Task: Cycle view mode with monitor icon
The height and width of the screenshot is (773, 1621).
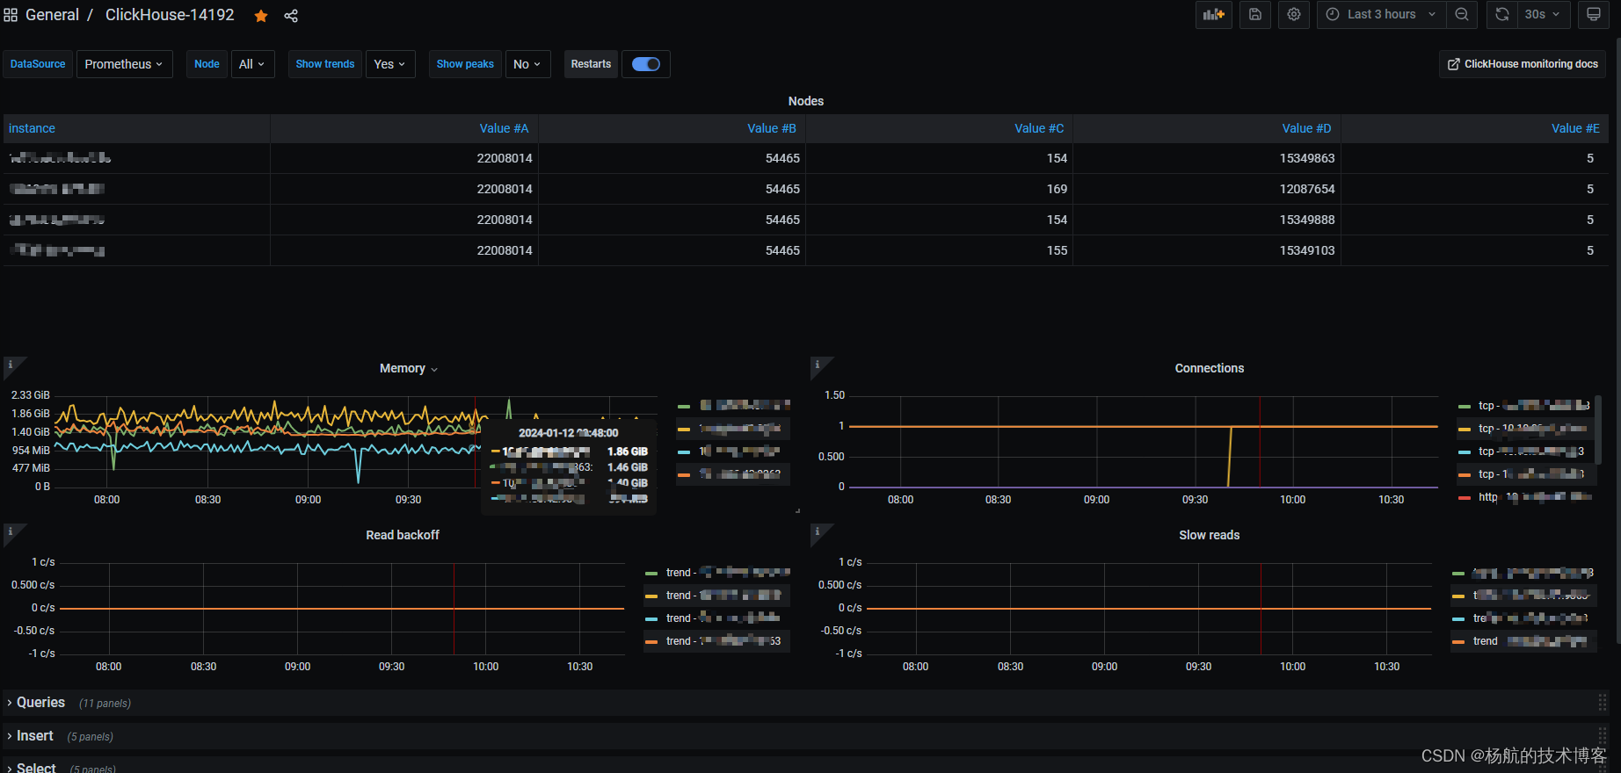Action: click(1594, 14)
